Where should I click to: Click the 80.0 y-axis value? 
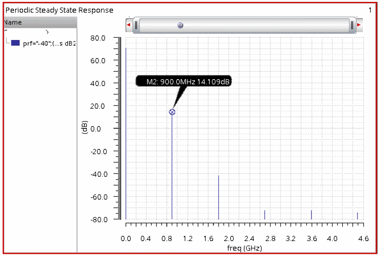click(98, 38)
